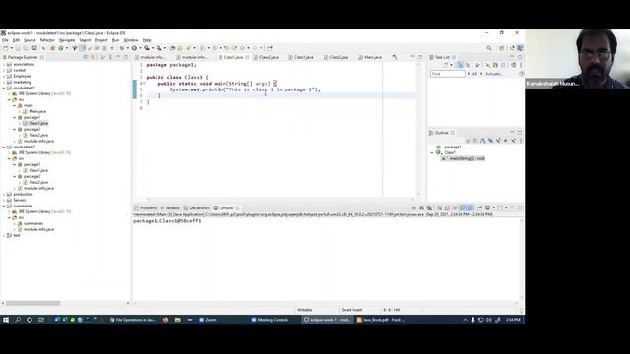Maximize the editor area
The height and width of the screenshot is (354, 630).
pyautogui.click(x=420, y=57)
